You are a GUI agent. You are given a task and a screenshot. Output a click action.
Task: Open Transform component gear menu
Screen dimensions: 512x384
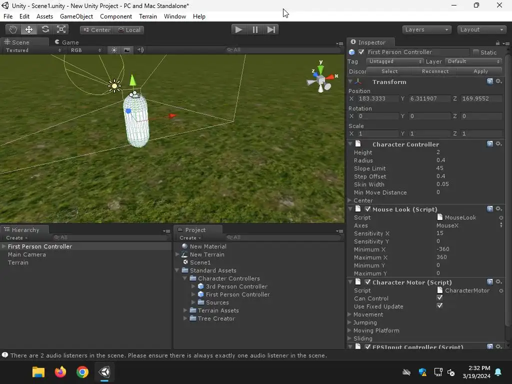[x=498, y=81]
